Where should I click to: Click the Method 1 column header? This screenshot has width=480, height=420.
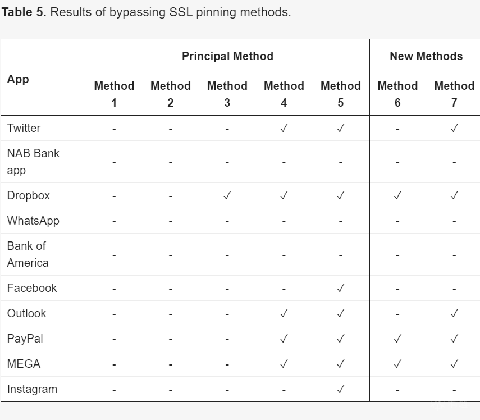pyautogui.click(x=114, y=94)
